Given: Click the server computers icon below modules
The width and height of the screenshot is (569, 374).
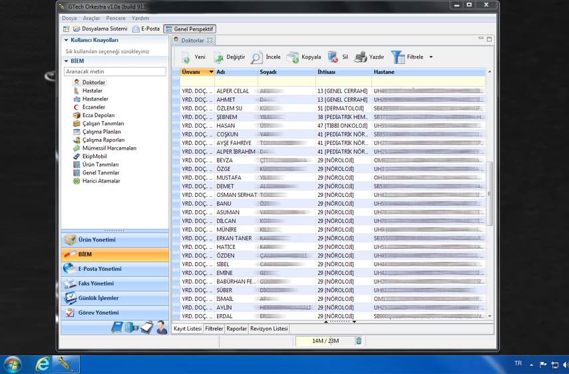Looking at the screenshot, I should [131, 327].
